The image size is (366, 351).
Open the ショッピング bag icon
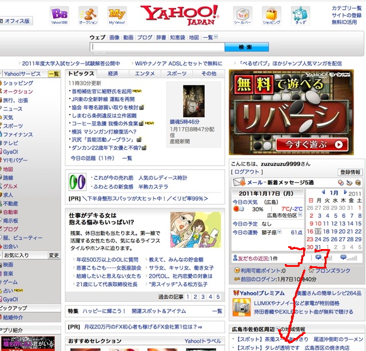(x=272, y=15)
